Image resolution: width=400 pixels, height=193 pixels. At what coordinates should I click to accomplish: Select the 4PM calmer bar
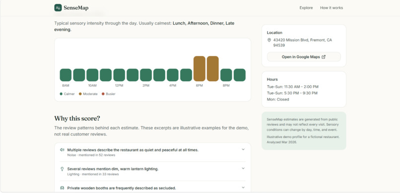172,75
